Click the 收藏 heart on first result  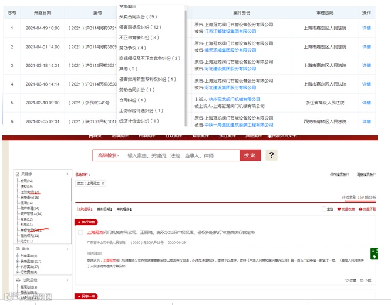pos(347,280)
